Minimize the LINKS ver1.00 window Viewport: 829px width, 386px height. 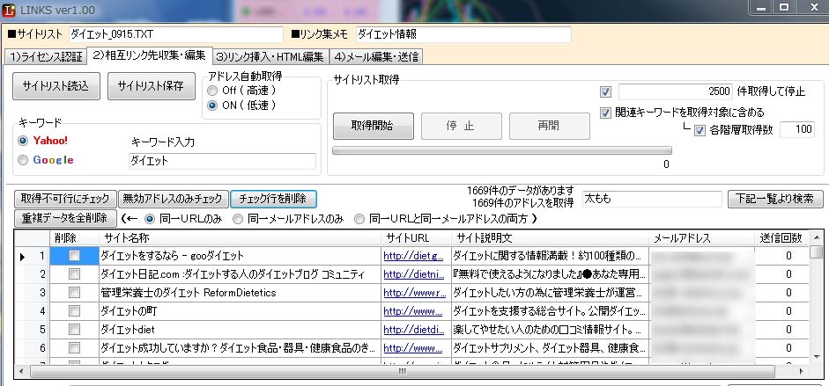(761, 7)
